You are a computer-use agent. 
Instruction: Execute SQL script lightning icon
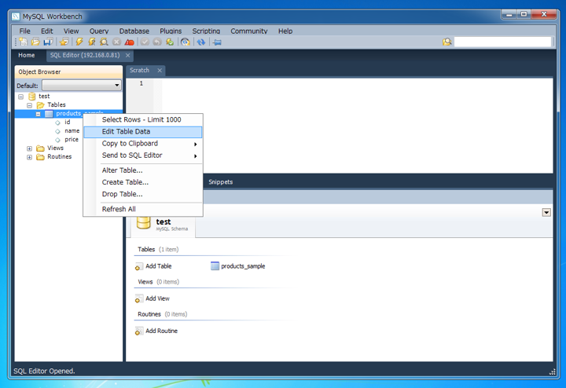(x=79, y=42)
